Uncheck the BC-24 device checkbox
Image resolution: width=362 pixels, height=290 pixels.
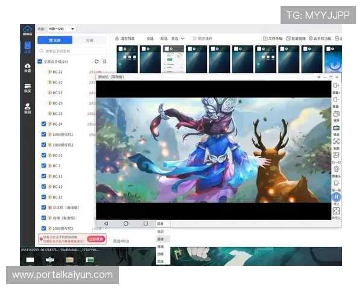pyautogui.click(x=43, y=124)
